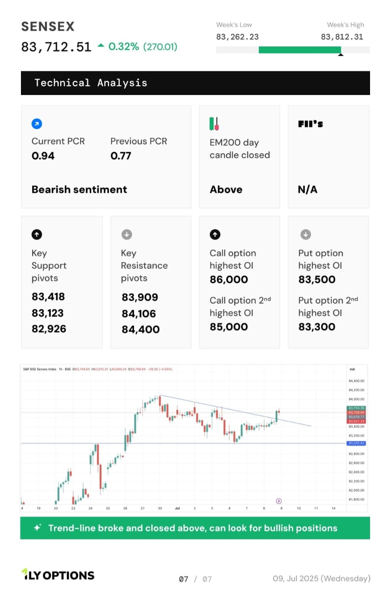Click the candlestick icon above EM200 day candle
Screen dimensions: 391x596
[x=214, y=124]
